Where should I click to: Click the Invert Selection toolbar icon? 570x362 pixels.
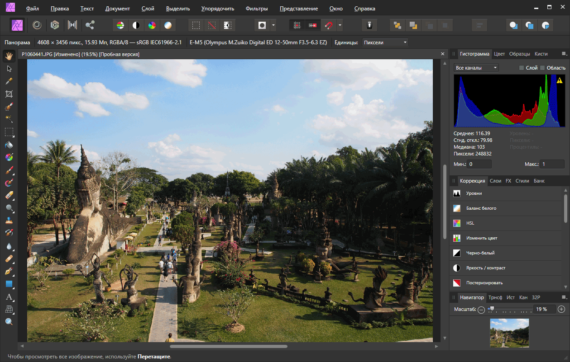point(227,25)
